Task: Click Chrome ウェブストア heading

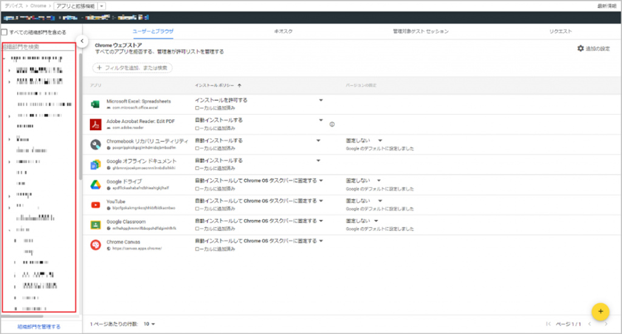Action: pyautogui.click(x=118, y=45)
